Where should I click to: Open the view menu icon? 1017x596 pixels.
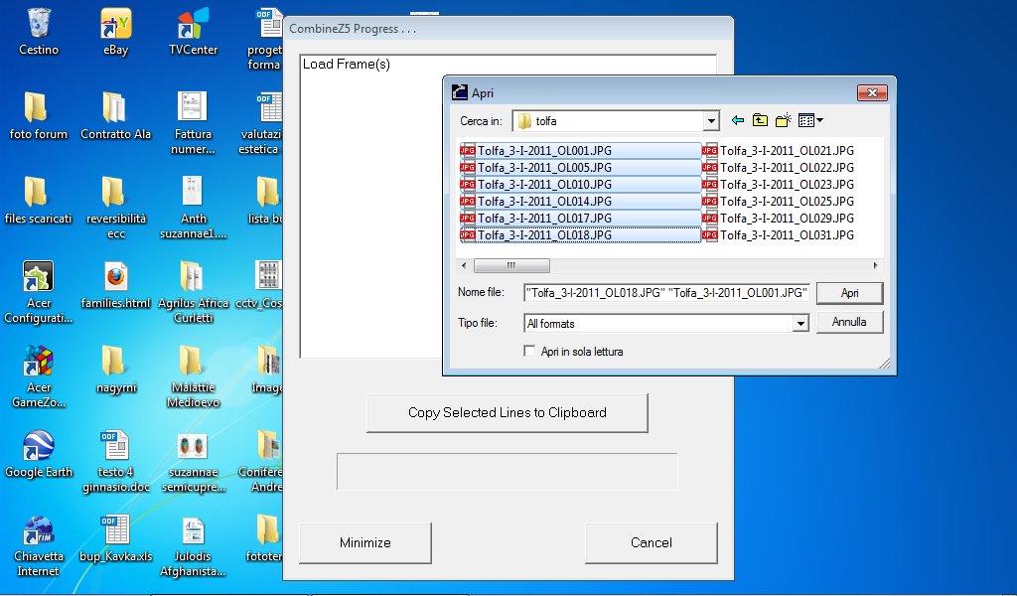coord(810,120)
